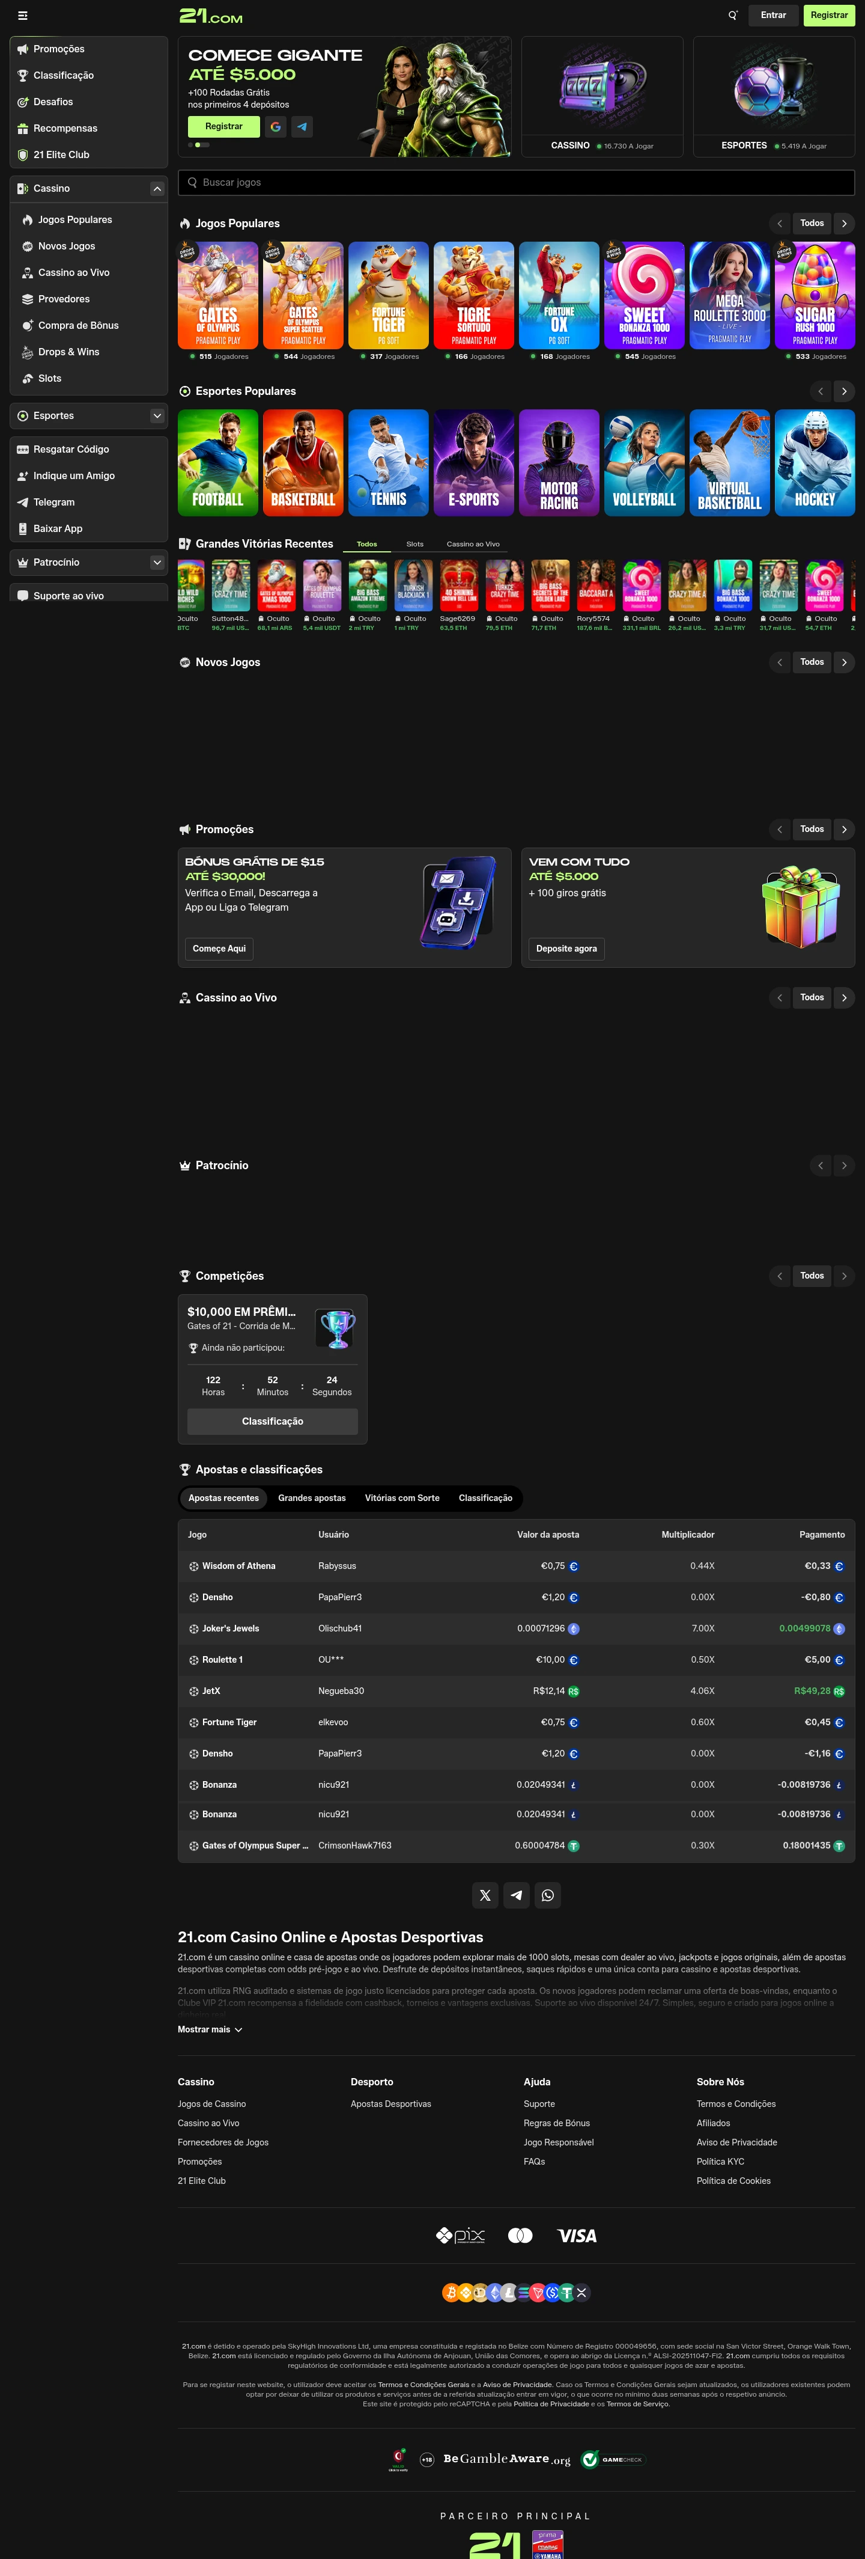Open Sweet Bonanza 1000 game thumbnail
This screenshot has width=865, height=2559.
tap(645, 295)
